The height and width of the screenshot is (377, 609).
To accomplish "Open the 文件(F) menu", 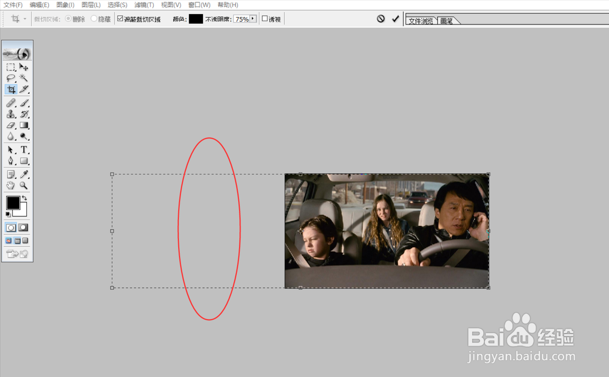I will click(x=13, y=5).
